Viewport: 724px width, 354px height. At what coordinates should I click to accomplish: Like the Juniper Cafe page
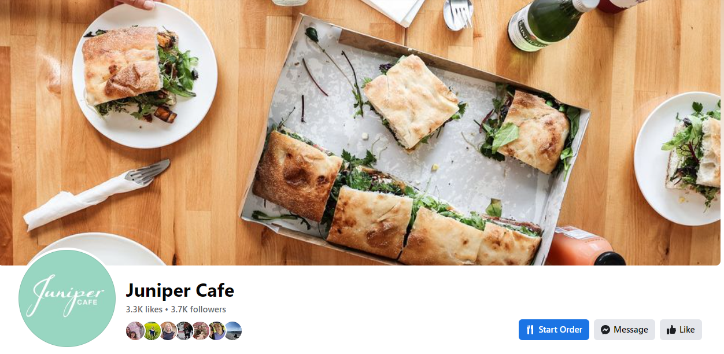[x=681, y=330]
